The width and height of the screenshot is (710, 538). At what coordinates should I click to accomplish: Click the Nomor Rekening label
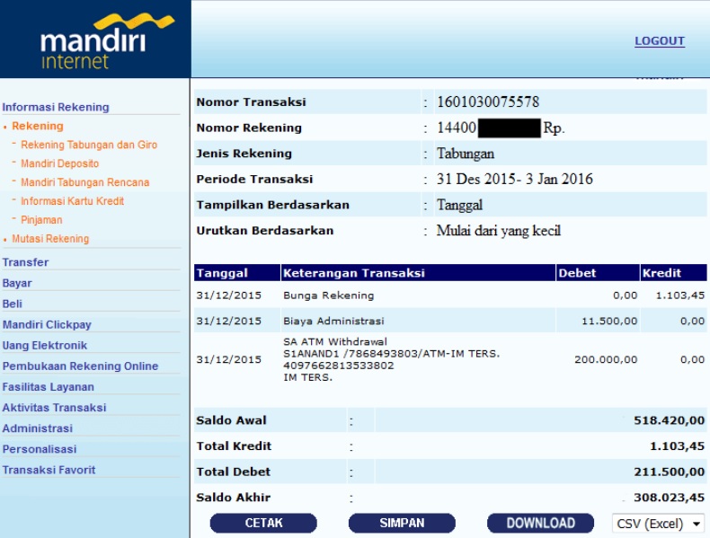(249, 128)
